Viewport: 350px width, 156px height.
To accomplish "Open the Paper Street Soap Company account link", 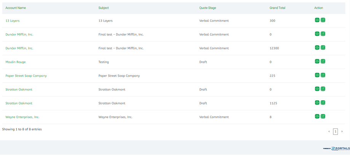I will [x=26, y=76].
